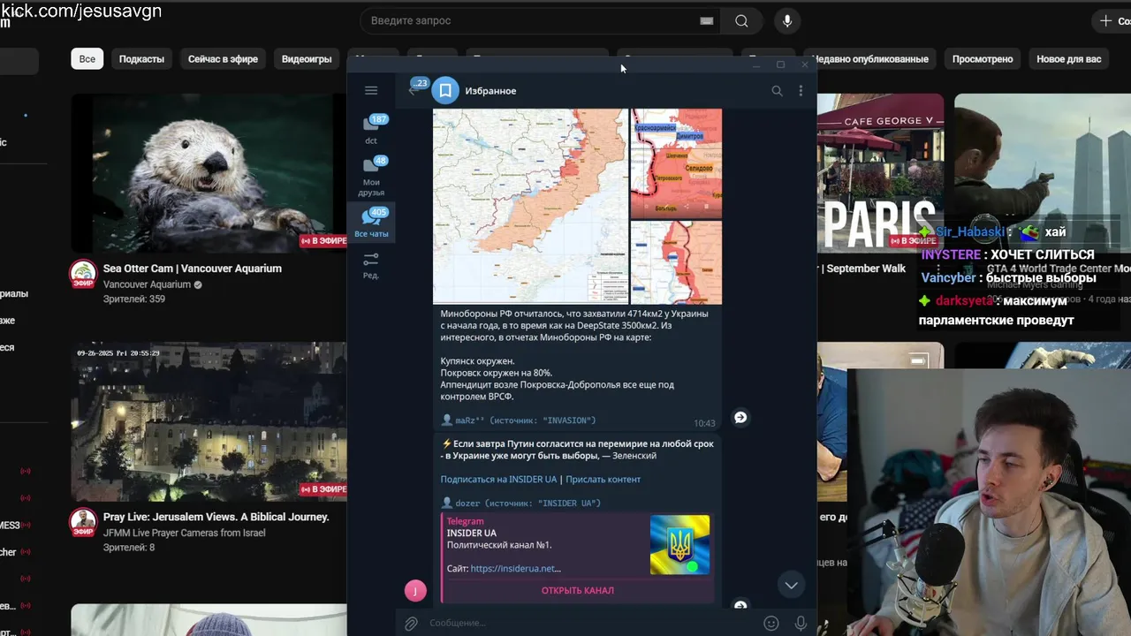
Task: Open the Telegram chat three-dots menu
Action: pyautogui.click(x=801, y=90)
